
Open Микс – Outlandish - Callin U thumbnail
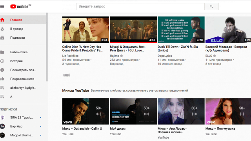pyautogui.click(x=85, y=111)
